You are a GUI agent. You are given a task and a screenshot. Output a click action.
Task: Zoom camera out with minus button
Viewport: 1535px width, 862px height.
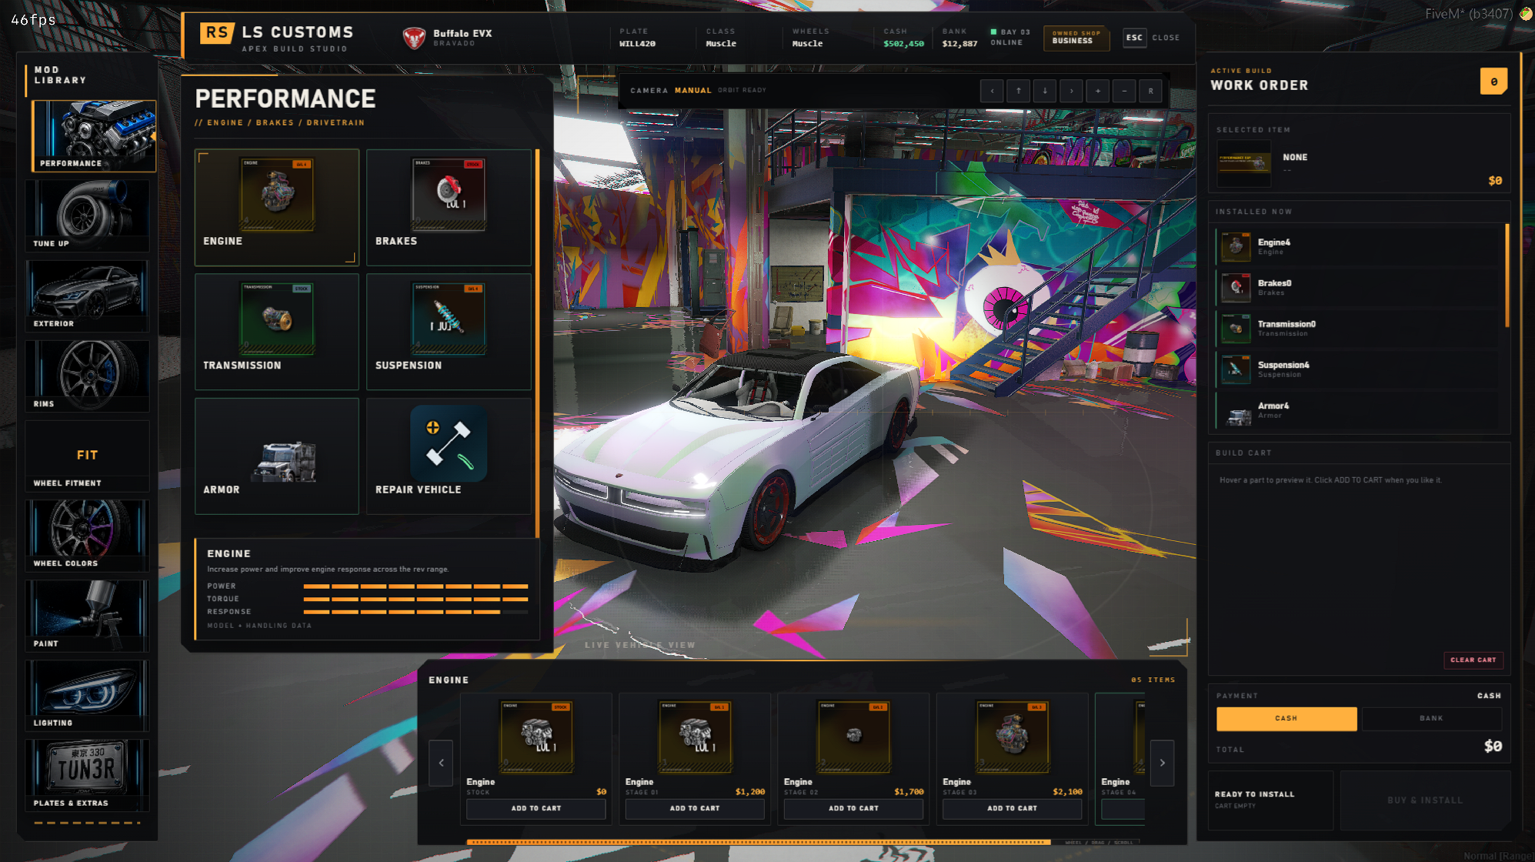[1124, 91]
